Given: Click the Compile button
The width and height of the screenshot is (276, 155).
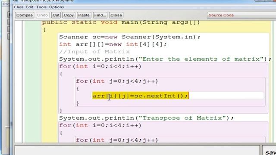Looking at the screenshot, I should pyautogui.click(x=25, y=15).
